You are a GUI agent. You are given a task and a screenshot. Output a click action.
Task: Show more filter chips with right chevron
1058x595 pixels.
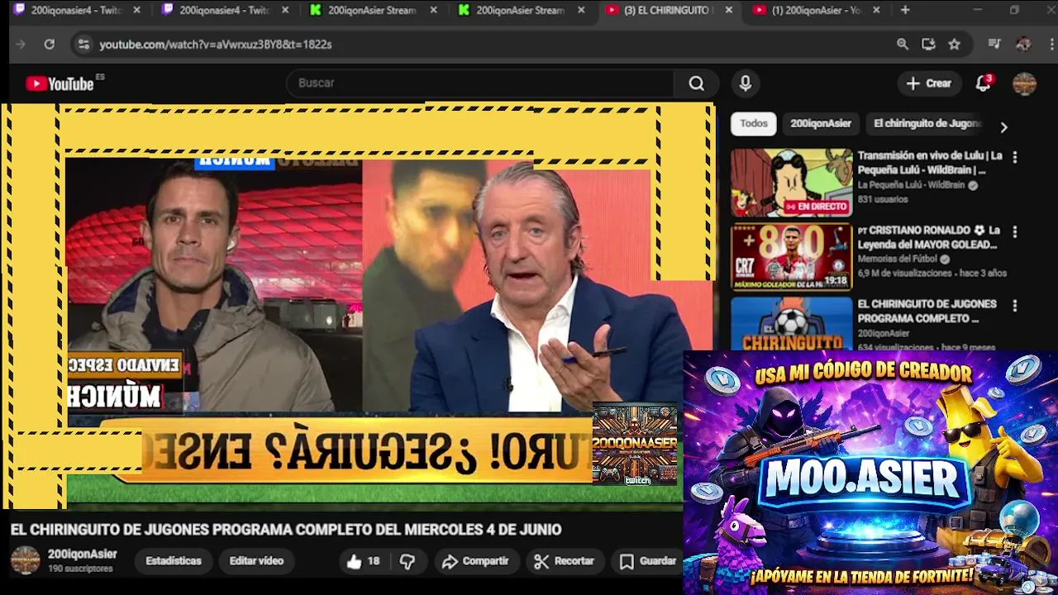click(1003, 127)
